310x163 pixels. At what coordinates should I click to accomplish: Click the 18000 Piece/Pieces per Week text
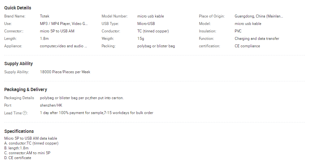[65, 72]
